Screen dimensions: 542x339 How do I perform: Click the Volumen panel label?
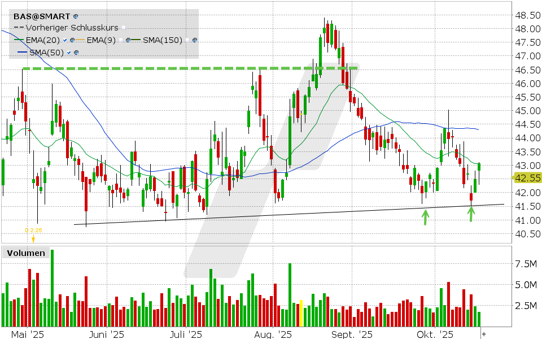point(25,253)
